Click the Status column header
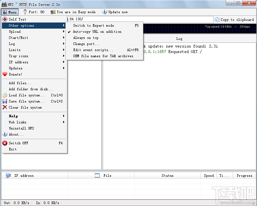Image resolution: width=257 pixels, height=206 pixels. point(167,175)
